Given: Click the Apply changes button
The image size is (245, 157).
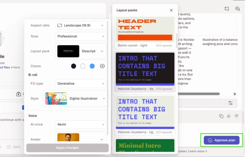Looking at the screenshot, I should tap(68, 148).
